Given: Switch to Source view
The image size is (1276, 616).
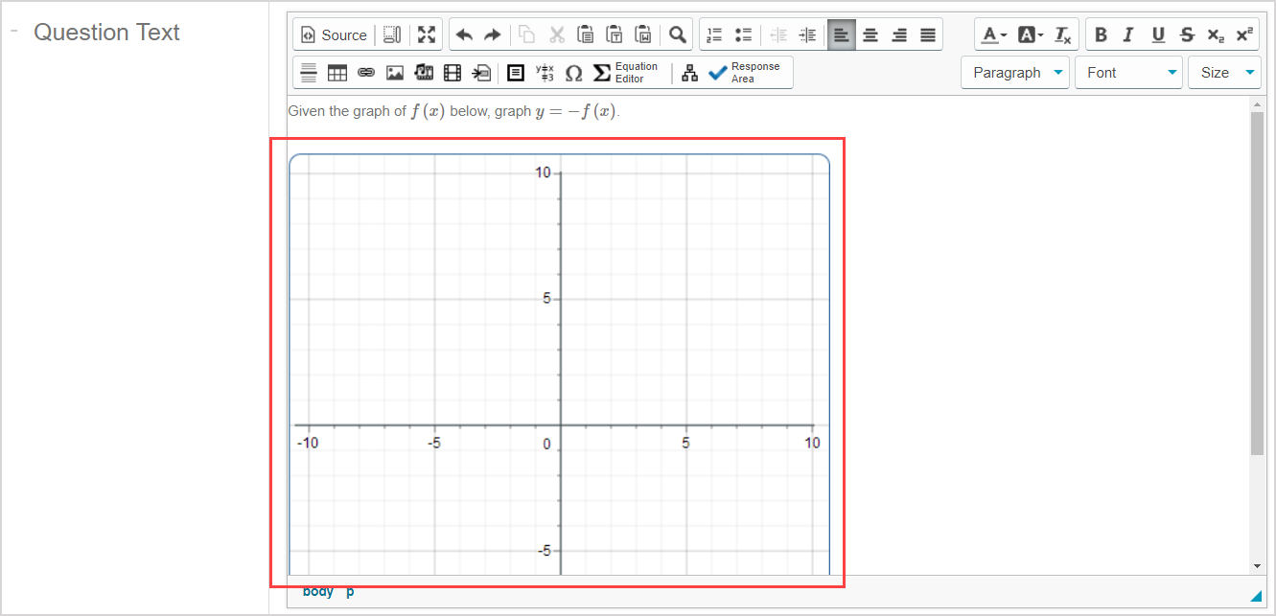Looking at the screenshot, I should 333,34.
